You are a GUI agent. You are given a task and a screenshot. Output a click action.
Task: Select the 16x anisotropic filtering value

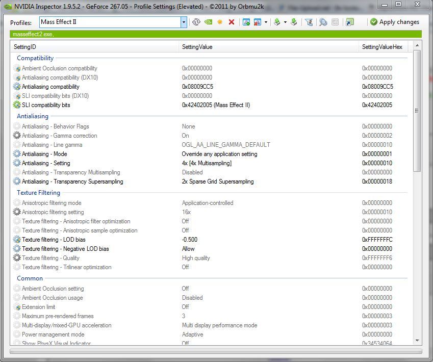(x=186, y=212)
